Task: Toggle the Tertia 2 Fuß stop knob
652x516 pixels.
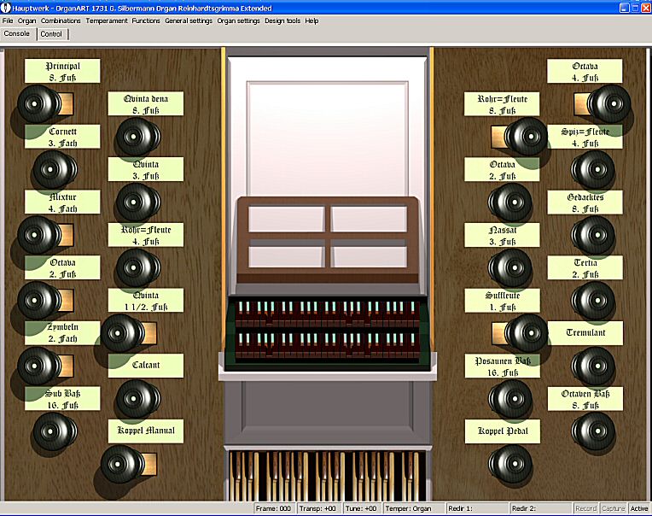Action: tap(593, 301)
